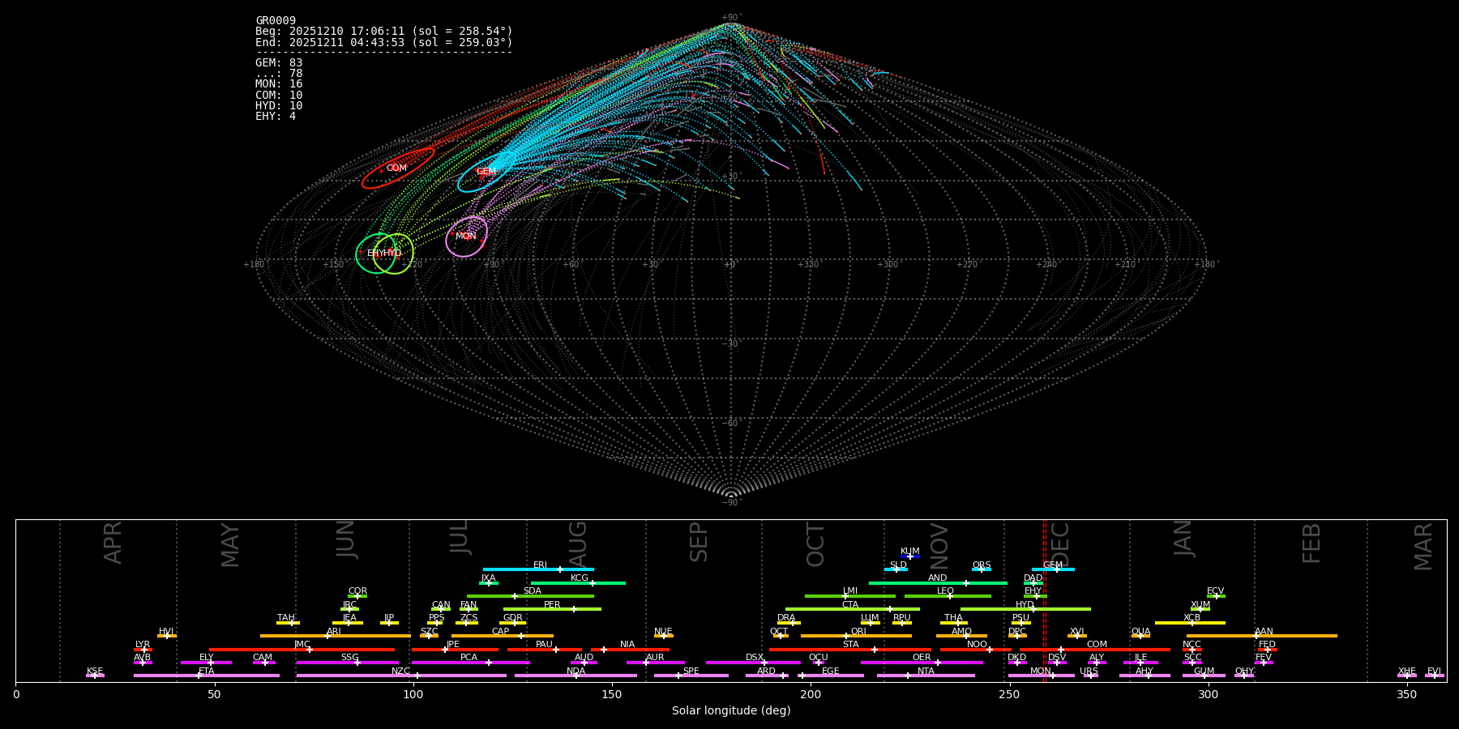1459x729 pixels.
Task: Click the '...: 78' legend count
Action: click(279, 74)
